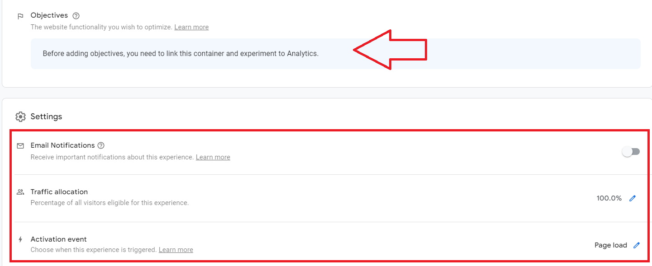Open Learn more link for Activation event

pyautogui.click(x=176, y=250)
